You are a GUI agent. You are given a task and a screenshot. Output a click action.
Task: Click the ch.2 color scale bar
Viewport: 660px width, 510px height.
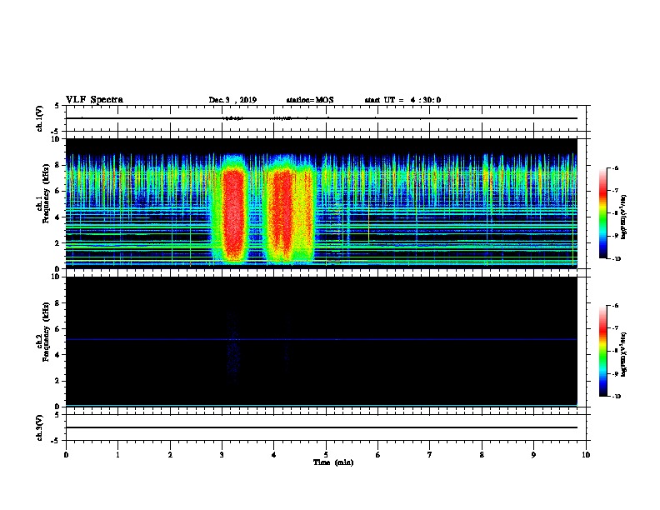pyautogui.click(x=603, y=351)
